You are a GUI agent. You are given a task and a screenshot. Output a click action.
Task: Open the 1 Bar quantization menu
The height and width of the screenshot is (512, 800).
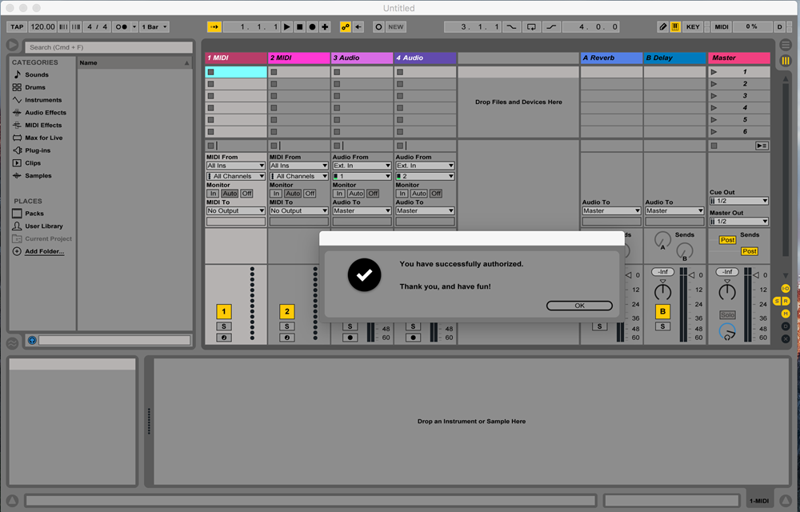pos(154,26)
